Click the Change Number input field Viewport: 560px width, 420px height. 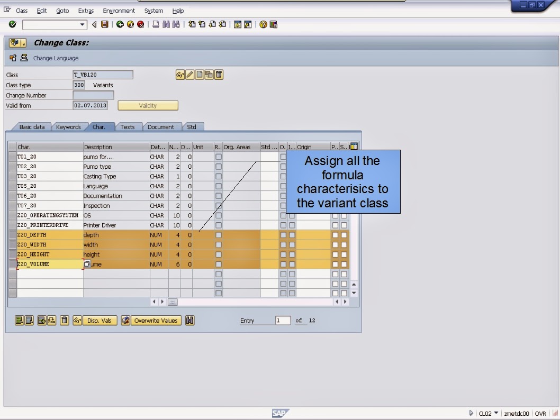tap(93, 95)
